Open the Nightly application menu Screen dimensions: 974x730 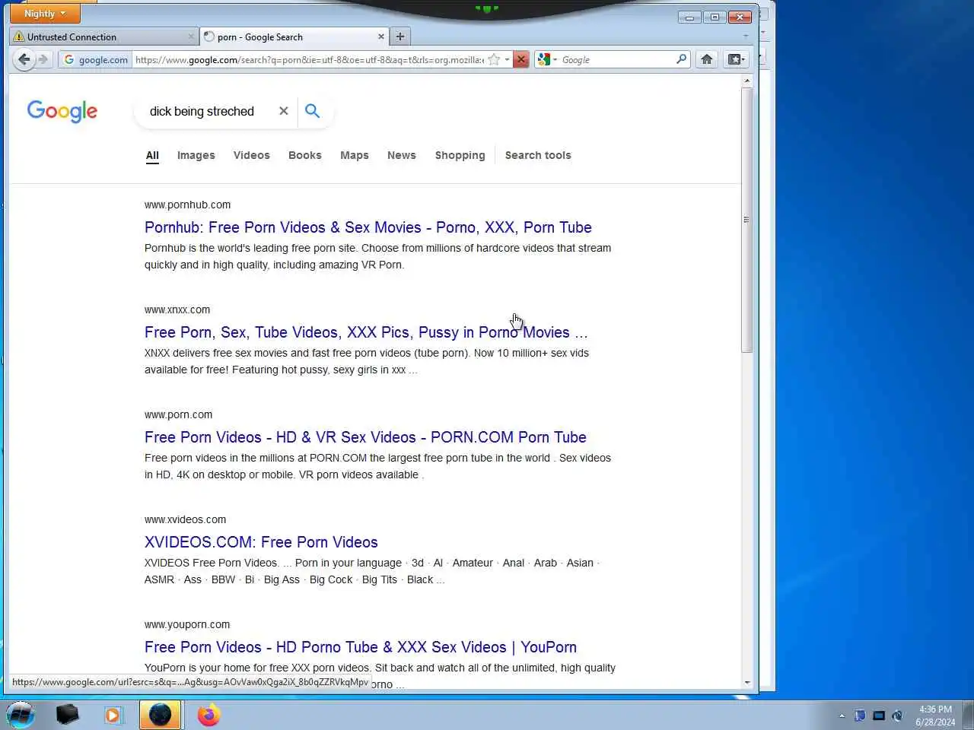click(x=45, y=14)
